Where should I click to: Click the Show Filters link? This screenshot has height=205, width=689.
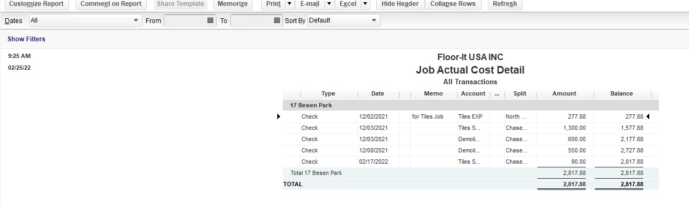point(26,39)
